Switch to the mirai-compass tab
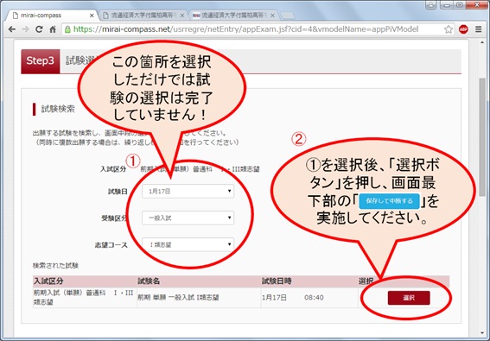Screen dimensions: 490x341 [52, 16]
